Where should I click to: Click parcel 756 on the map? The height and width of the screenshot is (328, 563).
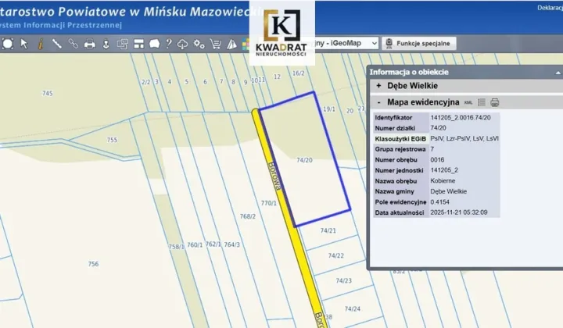tap(93, 264)
